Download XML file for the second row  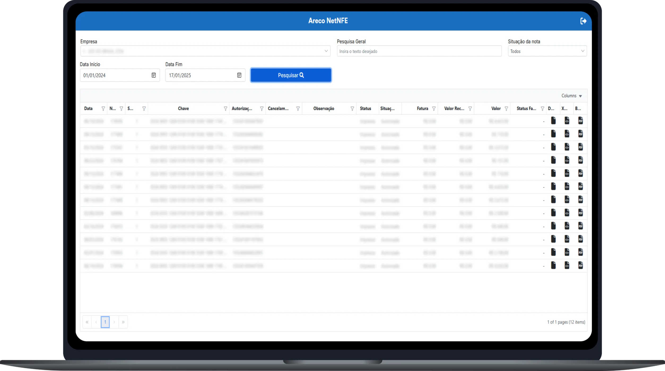click(567, 134)
